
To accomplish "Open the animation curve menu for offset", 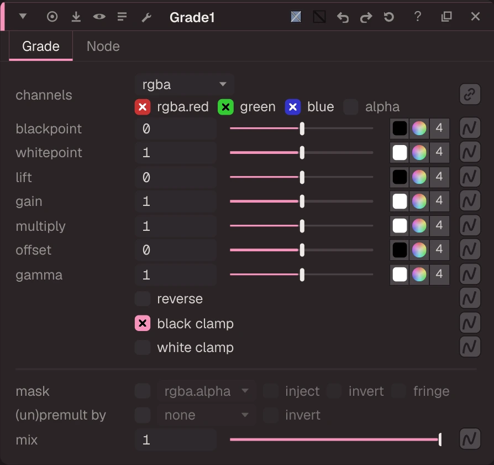I will pyautogui.click(x=470, y=250).
